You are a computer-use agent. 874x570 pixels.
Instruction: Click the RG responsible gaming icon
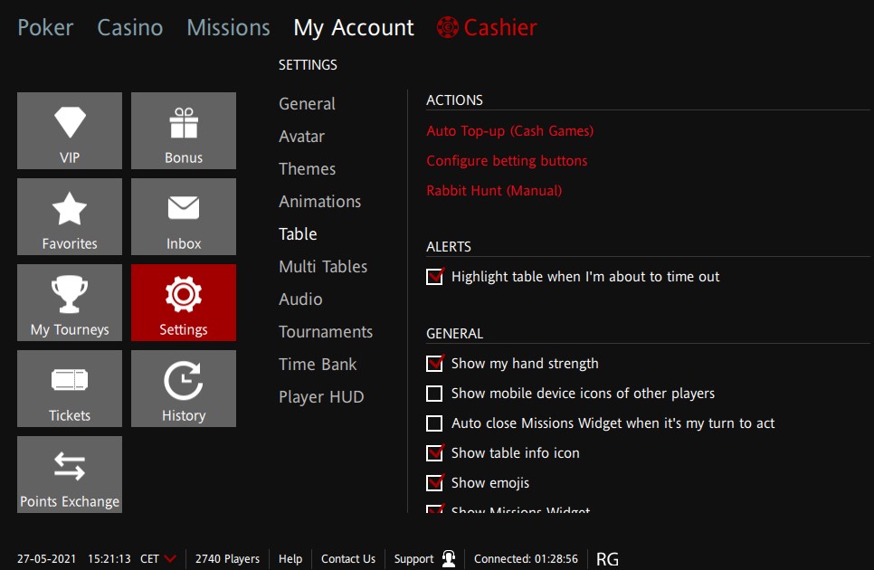(x=607, y=559)
